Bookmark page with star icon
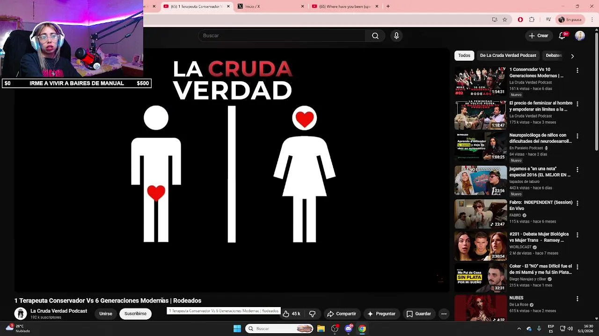Image resolution: width=599 pixels, height=336 pixels. click(504, 20)
